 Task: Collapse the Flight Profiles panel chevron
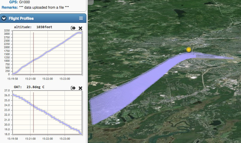[x=4, y=19]
